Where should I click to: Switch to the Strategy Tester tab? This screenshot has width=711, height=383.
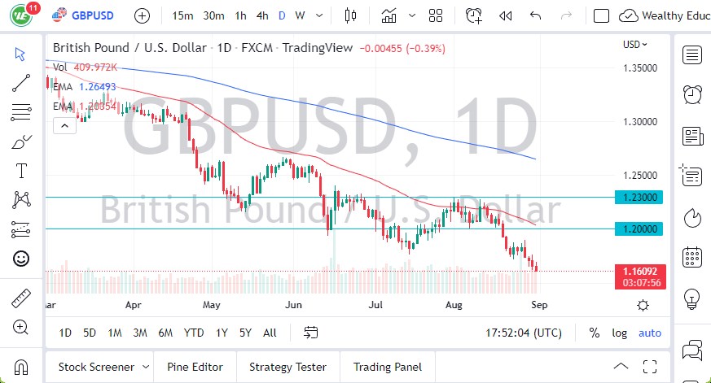287,367
